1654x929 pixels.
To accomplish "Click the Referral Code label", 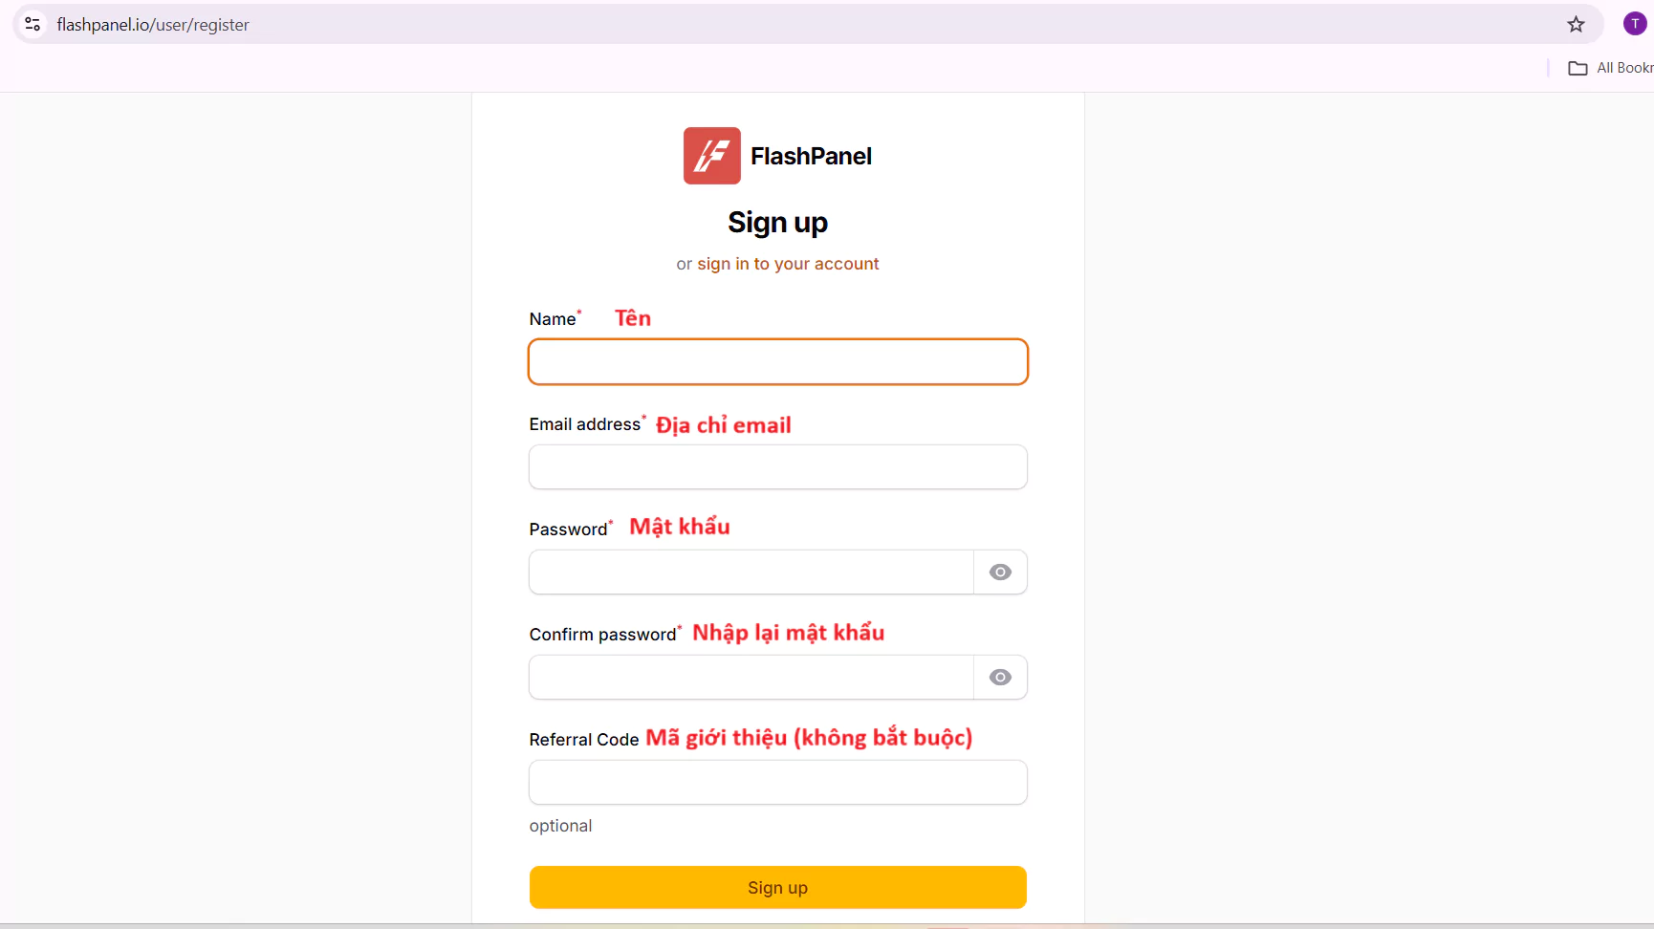I will pyautogui.click(x=584, y=740).
